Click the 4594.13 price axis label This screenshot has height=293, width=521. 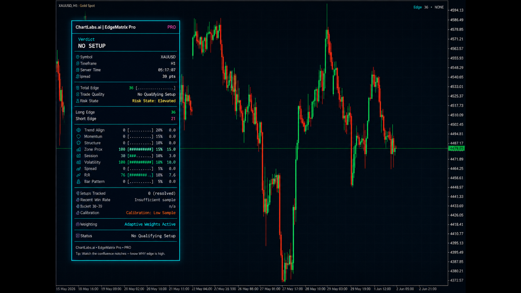click(457, 10)
